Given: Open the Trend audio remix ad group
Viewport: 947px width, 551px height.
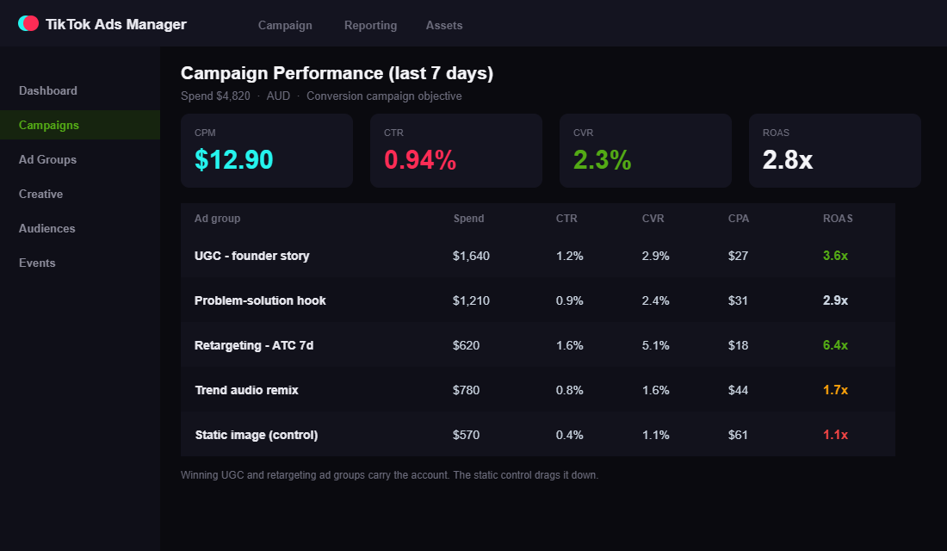Looking at the screenshot, I should [246, 390].
